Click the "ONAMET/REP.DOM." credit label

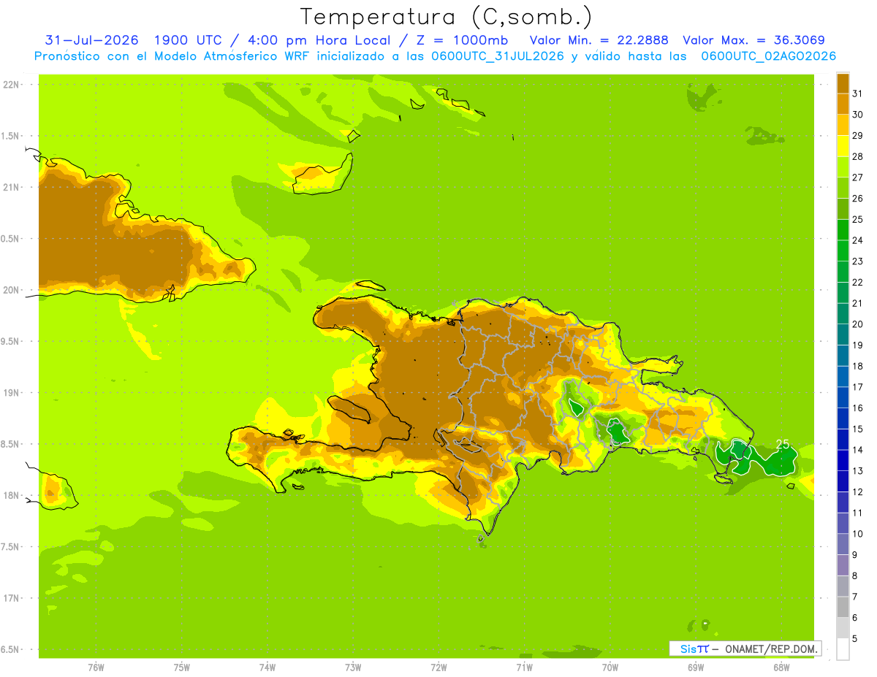(x=770, y=649)
